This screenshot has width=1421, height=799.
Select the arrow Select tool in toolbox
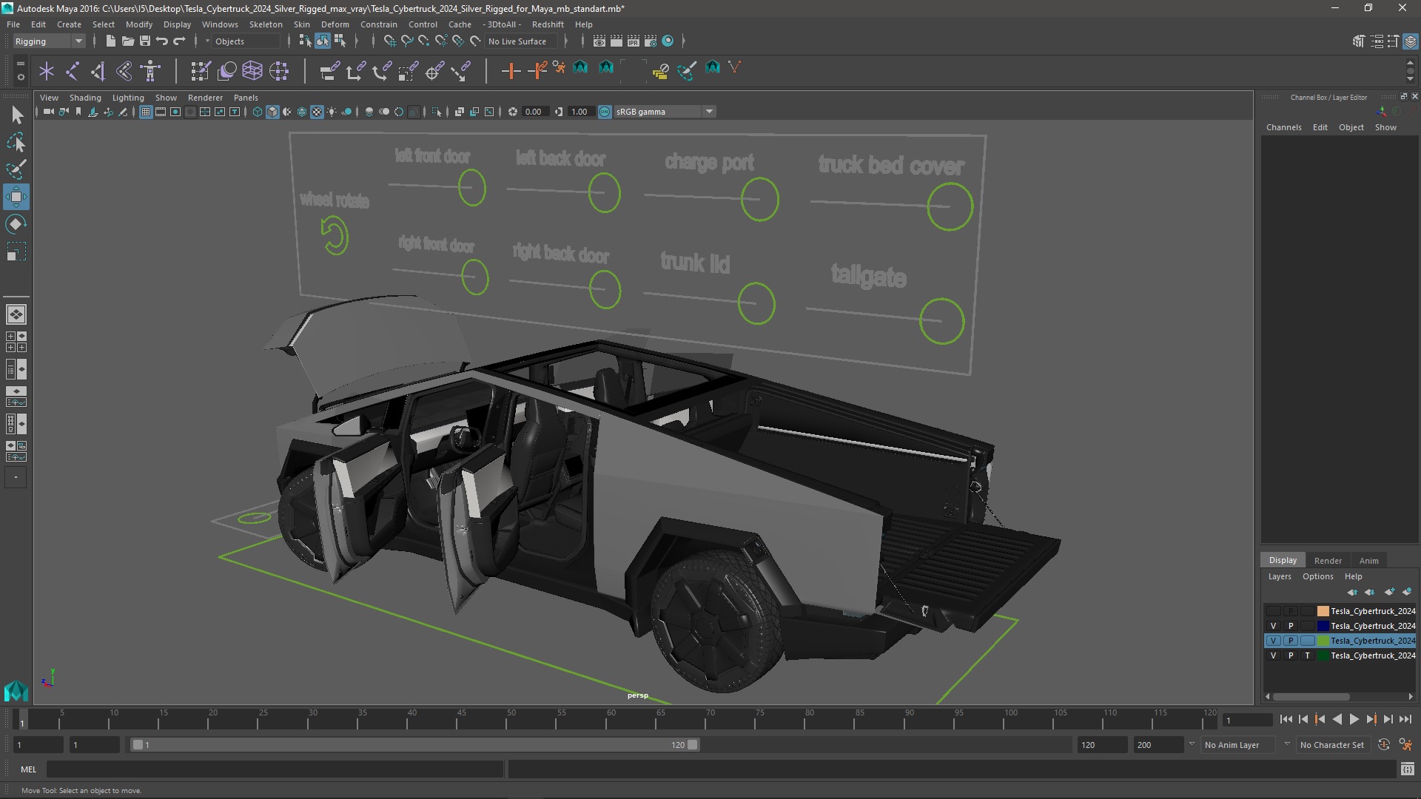(x=16, y=115)
